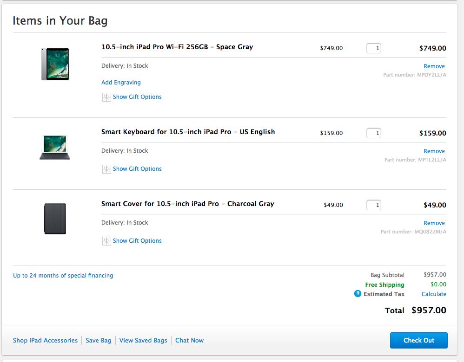Click the Total $957.00 amount

coord(429,310)
